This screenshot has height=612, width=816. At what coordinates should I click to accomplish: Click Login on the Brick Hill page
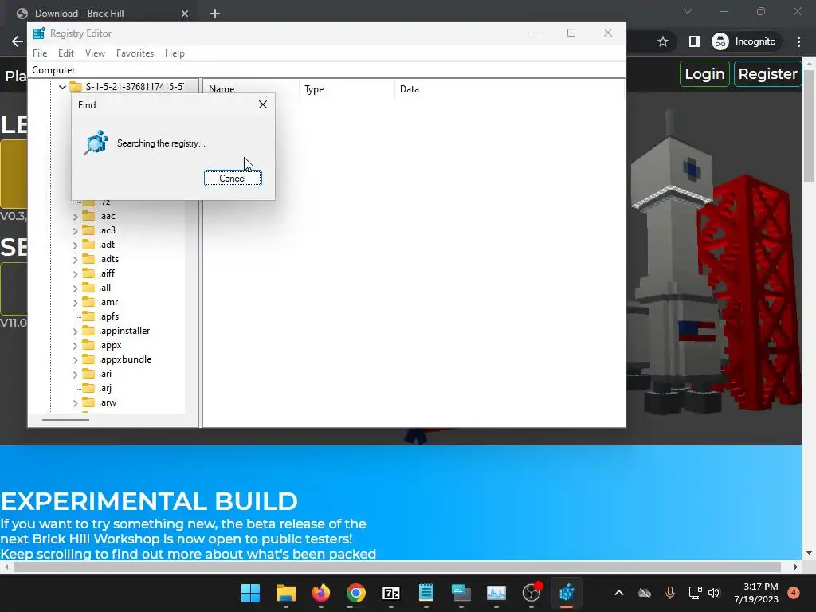click(x=704, y=74)
